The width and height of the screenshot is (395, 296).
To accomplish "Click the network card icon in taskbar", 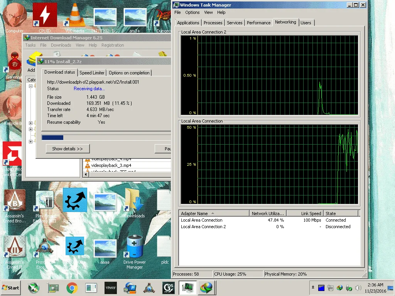I will click(x=53, y=288).
